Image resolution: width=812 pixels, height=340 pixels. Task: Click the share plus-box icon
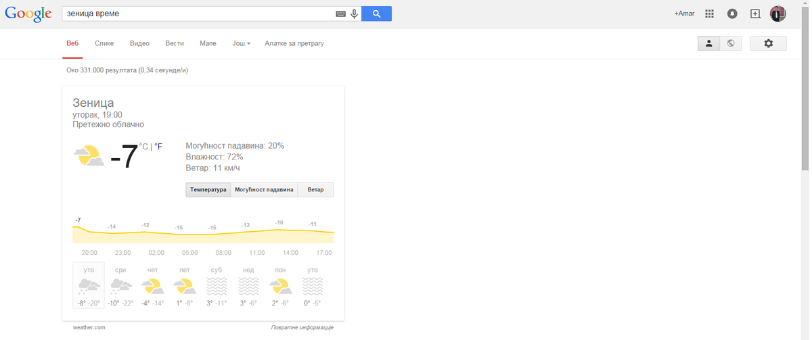[755, 14]
